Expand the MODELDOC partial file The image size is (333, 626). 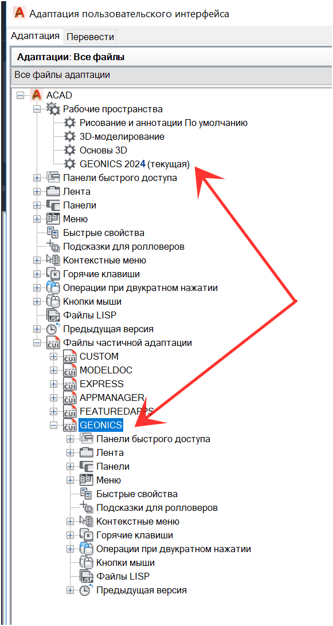tap(53, 370)
